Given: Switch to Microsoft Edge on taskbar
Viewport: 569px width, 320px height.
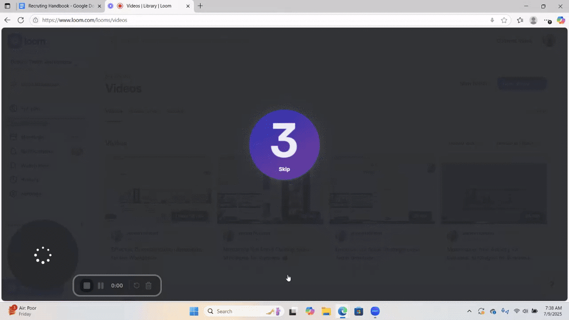Looking at the screenshot, I should pyautogui.click(x=342, y=311).
